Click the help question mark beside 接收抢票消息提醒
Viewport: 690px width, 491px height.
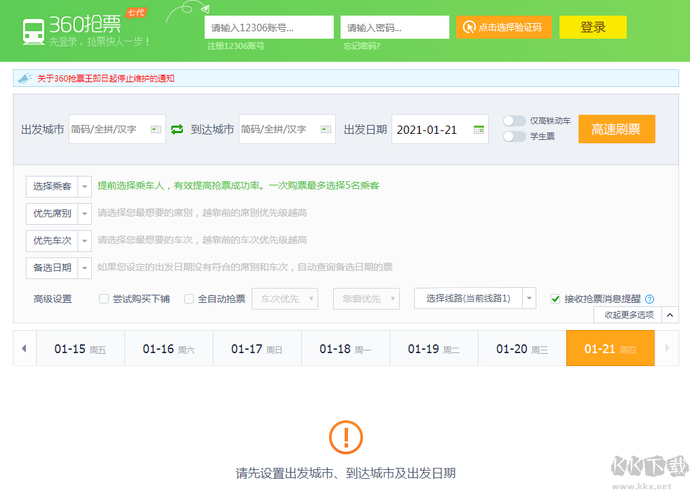click(x=651, y=299)
